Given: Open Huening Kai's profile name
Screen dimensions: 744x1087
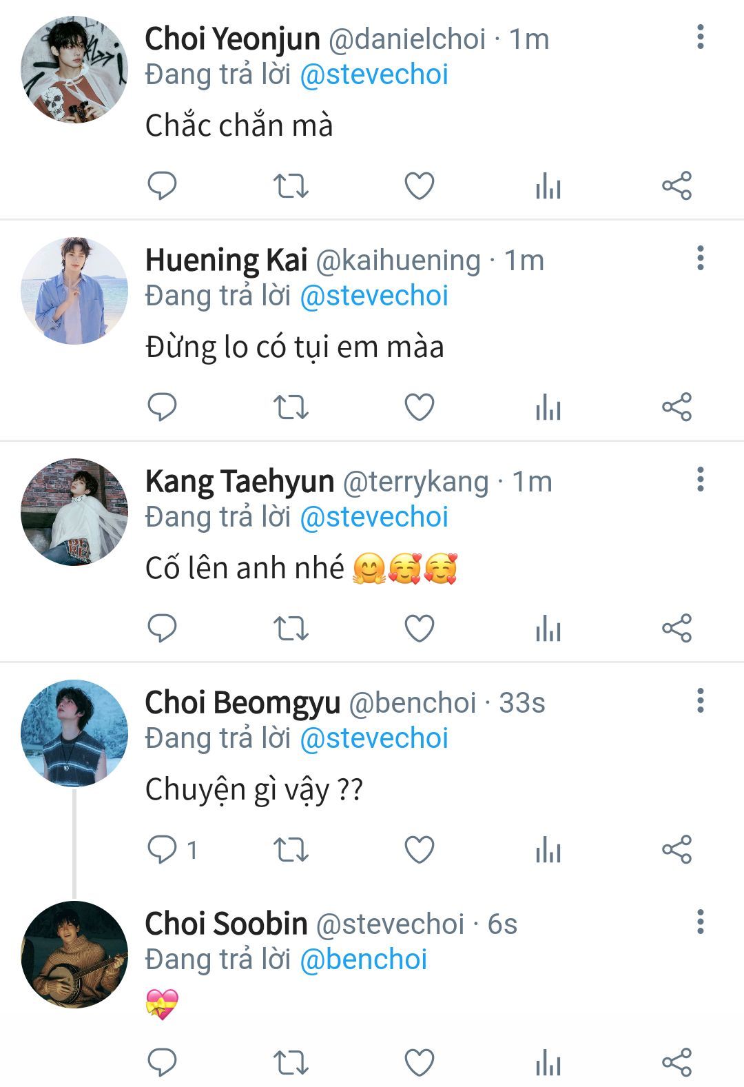Looking at the screenshot, I should (226, 261).
